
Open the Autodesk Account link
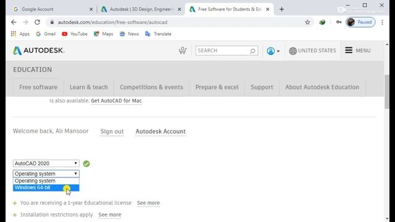click(160, 131)
